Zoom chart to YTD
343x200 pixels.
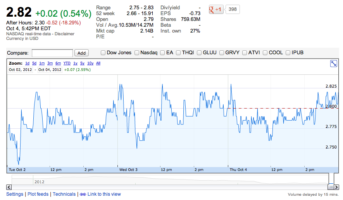[x=67, y=63]
